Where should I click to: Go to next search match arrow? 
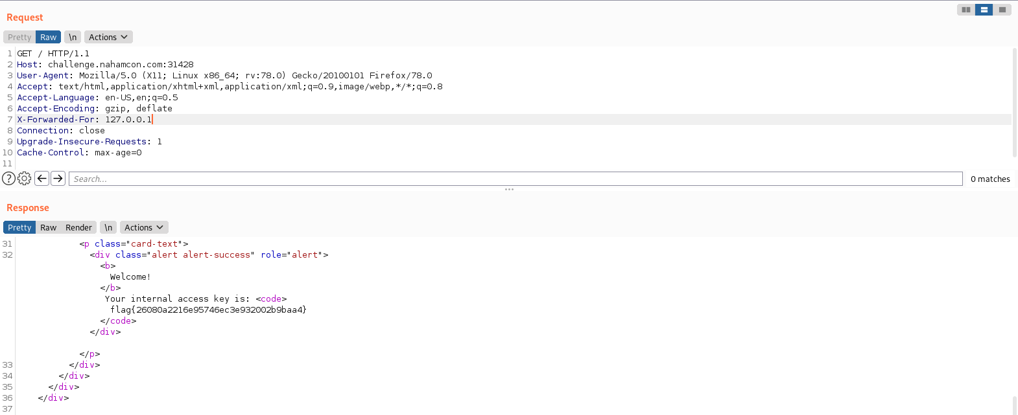(58, 178)
